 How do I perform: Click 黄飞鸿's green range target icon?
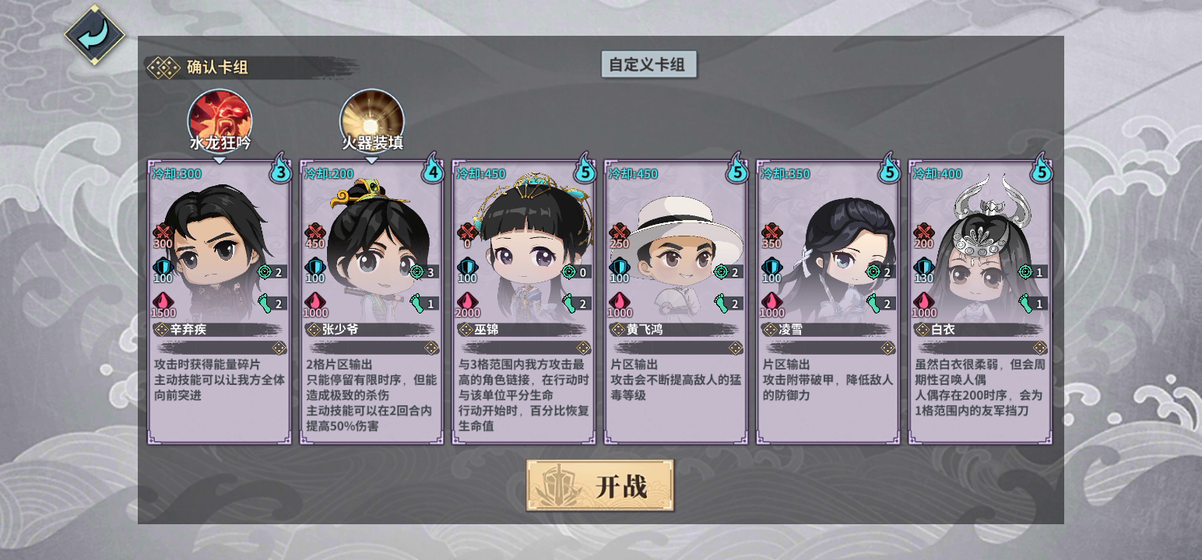721,271
